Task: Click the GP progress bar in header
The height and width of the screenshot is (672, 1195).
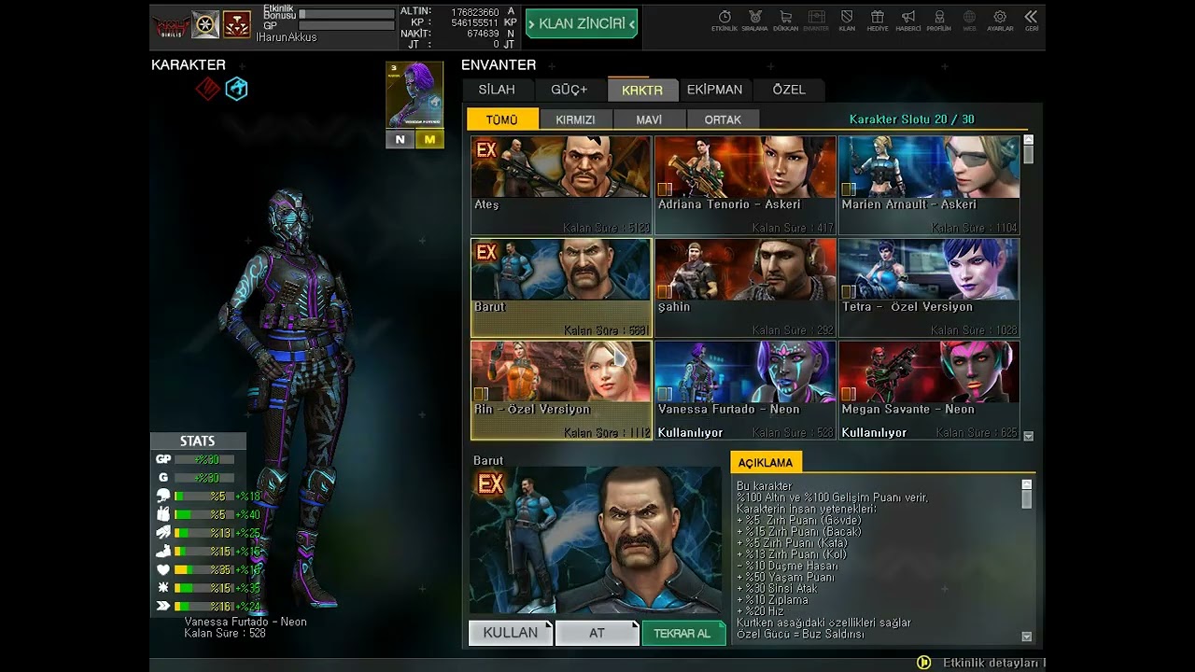Action: pyautogui.click(x=346, y=26)
